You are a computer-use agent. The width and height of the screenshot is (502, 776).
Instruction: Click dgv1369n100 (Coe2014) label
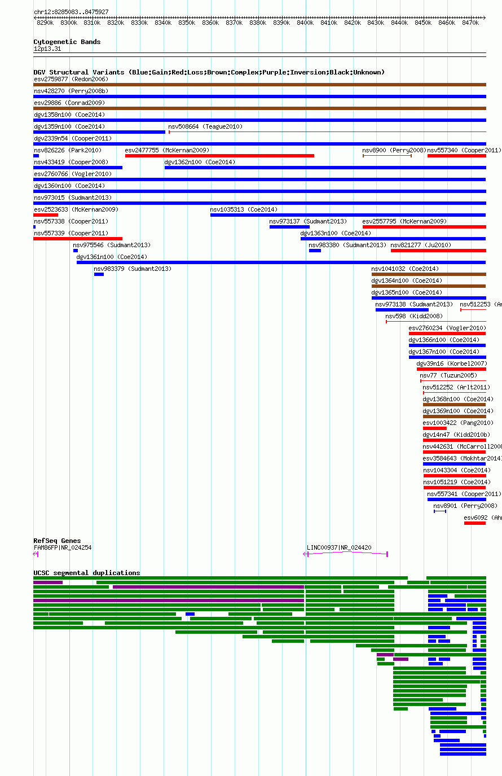click(458, 411)
